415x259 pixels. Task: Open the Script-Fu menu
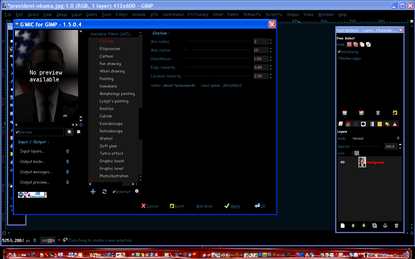pos(273,14)
